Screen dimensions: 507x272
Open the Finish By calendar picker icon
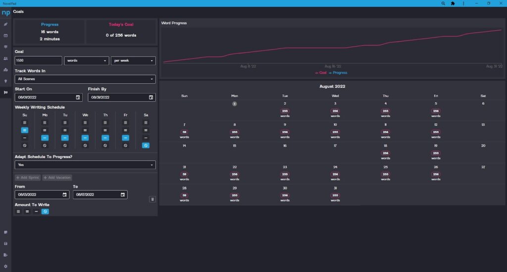pos(151,97)
